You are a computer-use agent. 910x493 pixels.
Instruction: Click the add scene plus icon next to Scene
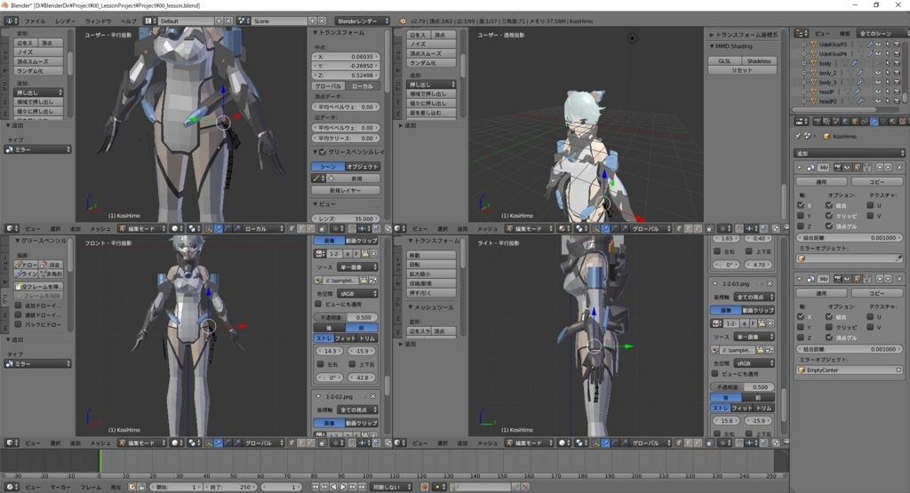coord(312,21)
